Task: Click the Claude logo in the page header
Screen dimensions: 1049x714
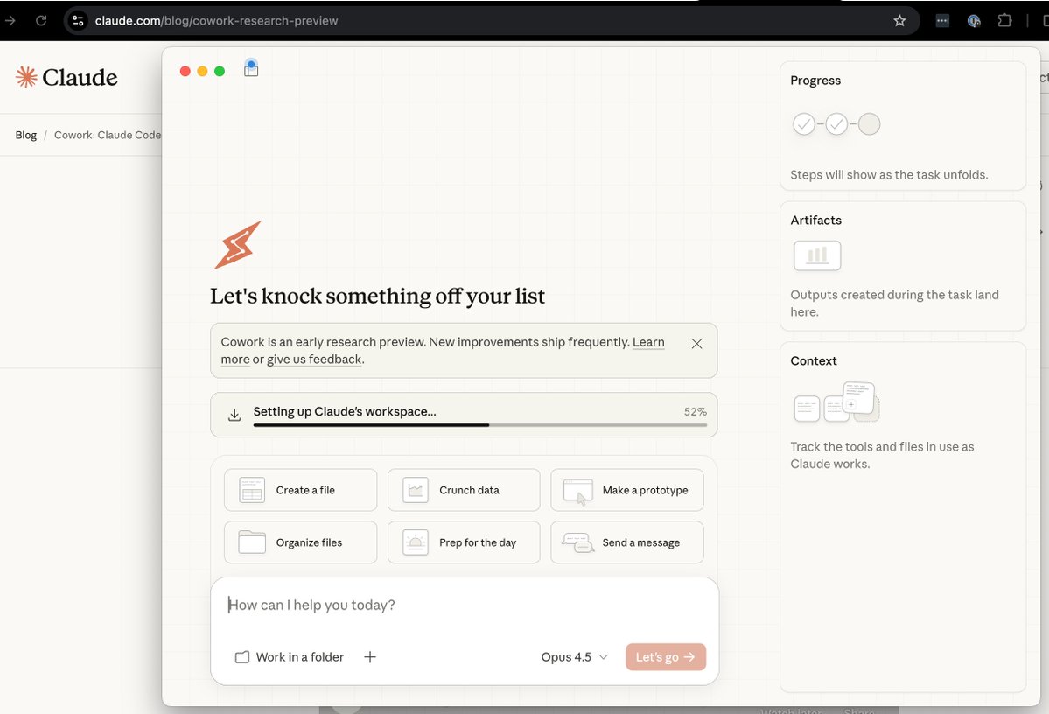Action: click(66, 78)
